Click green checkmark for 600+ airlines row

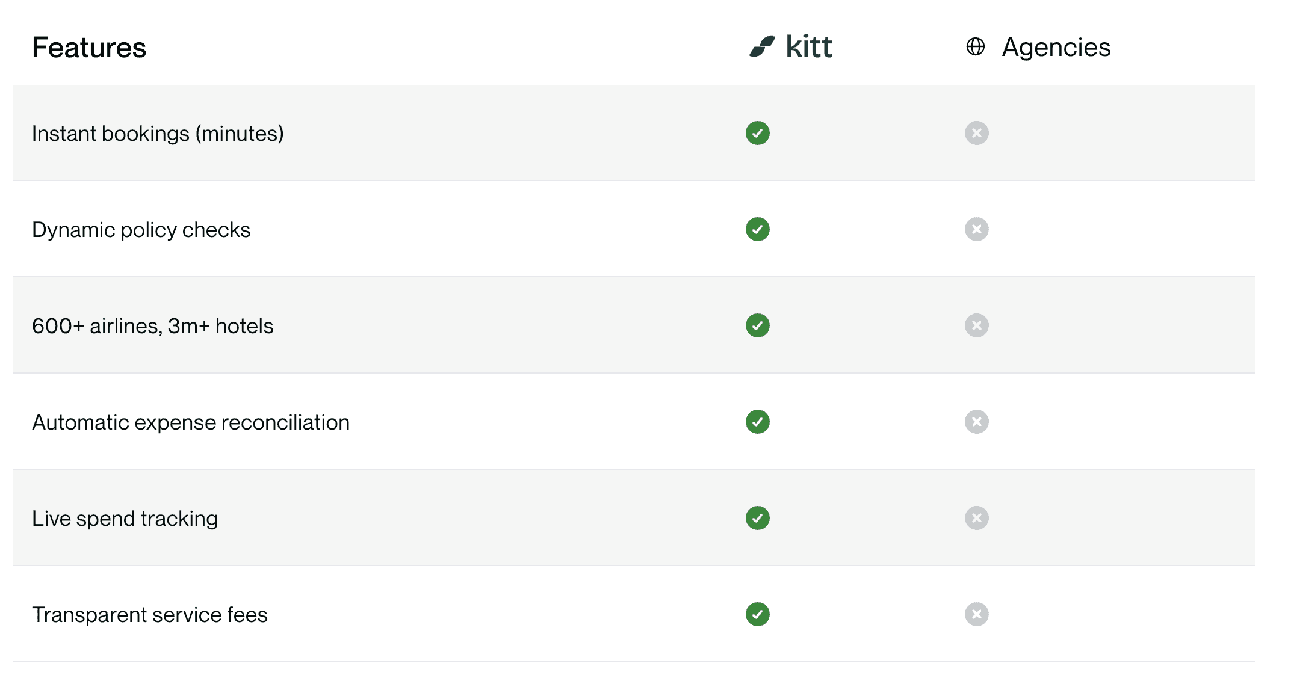tap(758, 325)
